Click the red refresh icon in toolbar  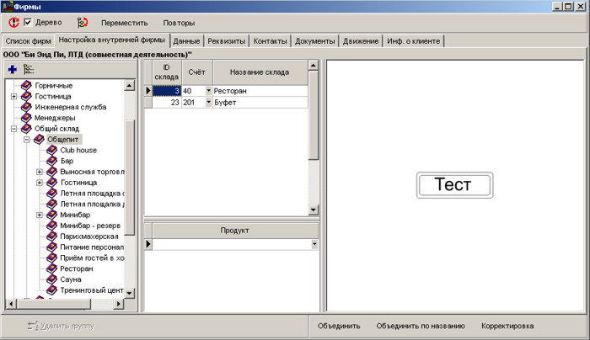click(13, 23)
